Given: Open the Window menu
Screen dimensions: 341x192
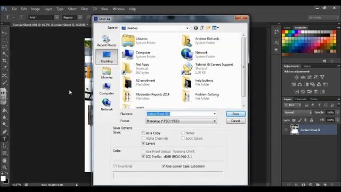Looking at the screenshot, I should 118,9.
